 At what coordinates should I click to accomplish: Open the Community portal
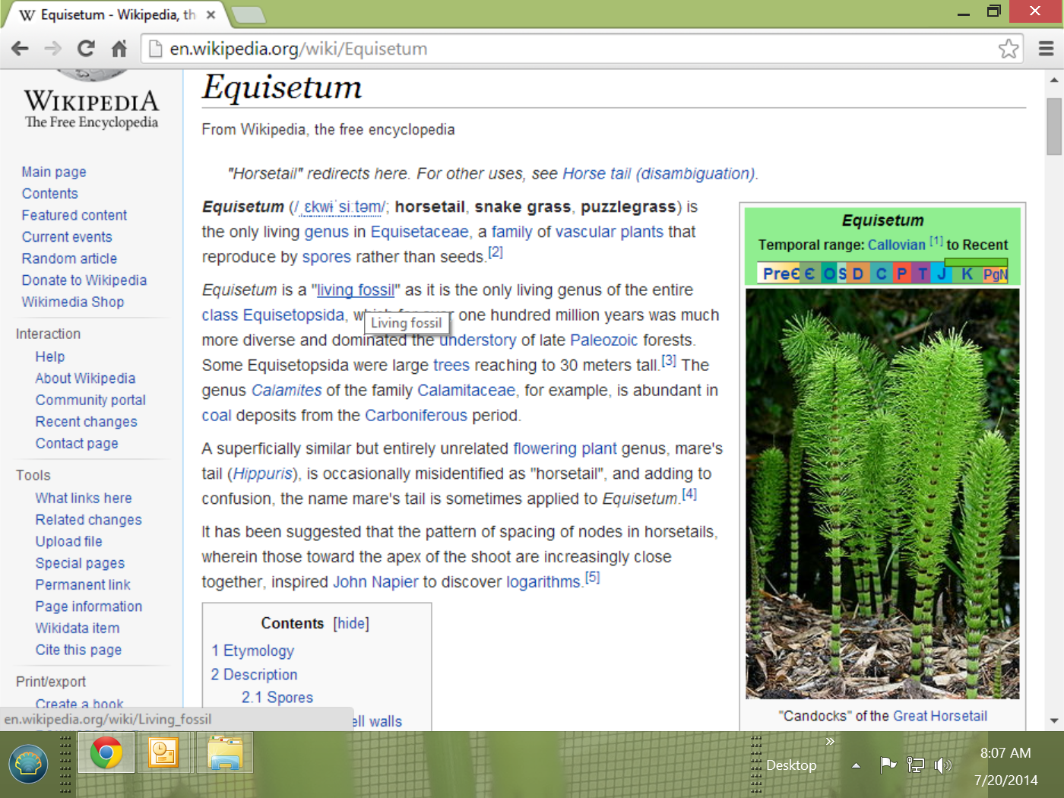[x=90, y=400]
